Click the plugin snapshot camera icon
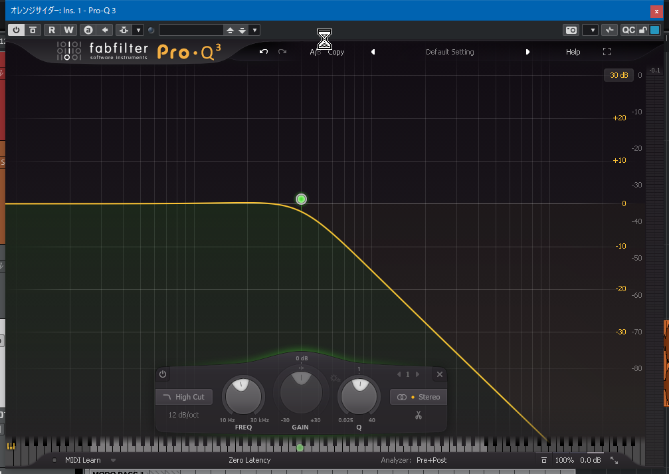This screenshot has width=669, height=474. [571, 30]
